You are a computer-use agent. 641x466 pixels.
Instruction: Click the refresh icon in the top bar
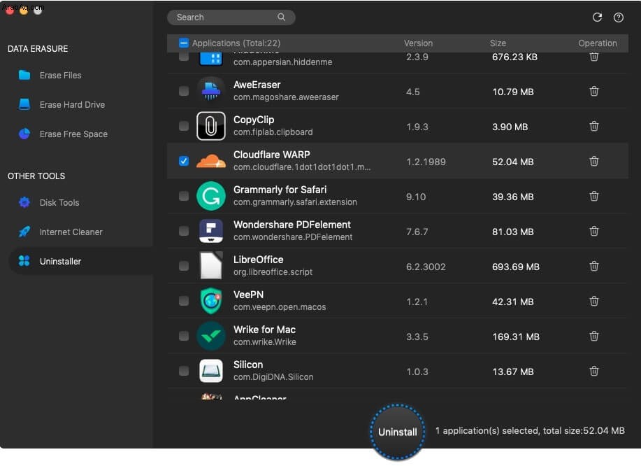(x=597, y=17)
